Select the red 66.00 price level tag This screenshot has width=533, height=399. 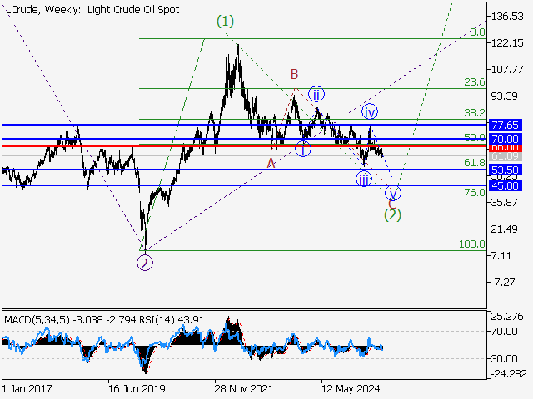click(x=505, y=147)
